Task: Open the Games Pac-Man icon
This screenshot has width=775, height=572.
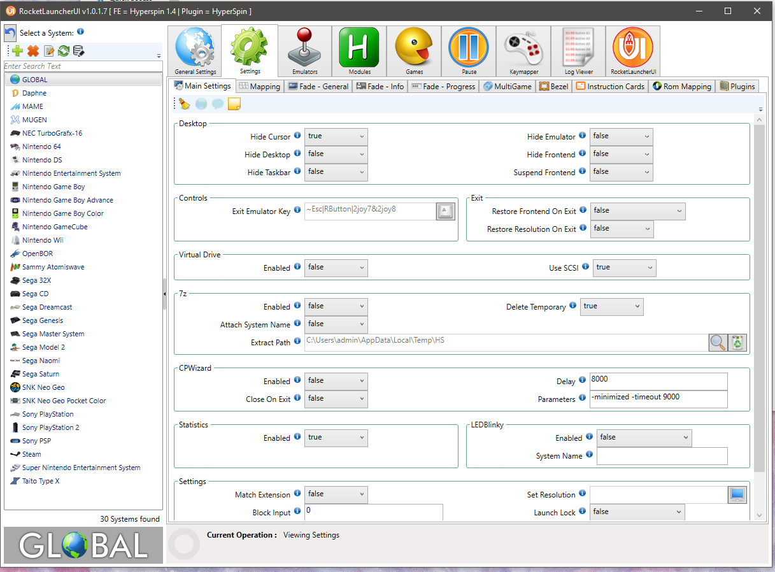Action: click(414, 52)
